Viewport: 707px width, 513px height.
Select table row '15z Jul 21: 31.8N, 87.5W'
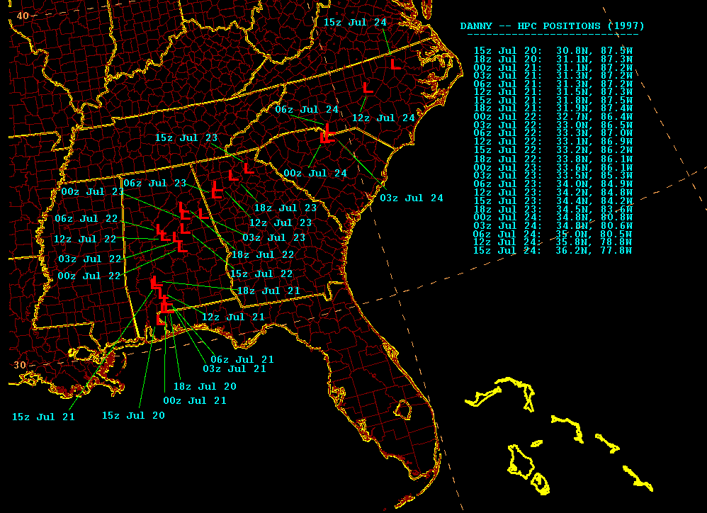point(553,100)
